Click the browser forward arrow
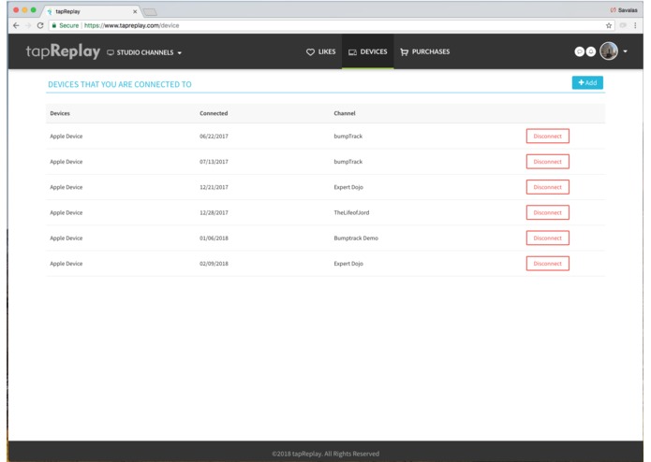The width and height of the screenshot is (651, 462). coord(28,25)
